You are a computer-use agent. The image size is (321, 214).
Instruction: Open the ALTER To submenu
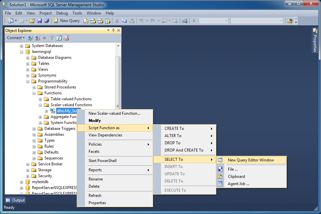click(x=185, y=136)
